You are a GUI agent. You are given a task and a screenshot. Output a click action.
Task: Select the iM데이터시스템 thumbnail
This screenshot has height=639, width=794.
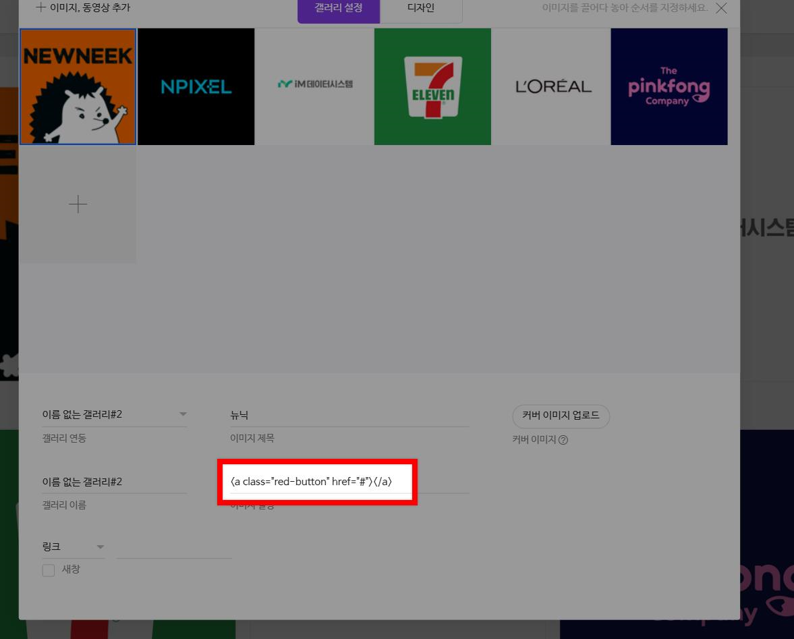point(314,86)
